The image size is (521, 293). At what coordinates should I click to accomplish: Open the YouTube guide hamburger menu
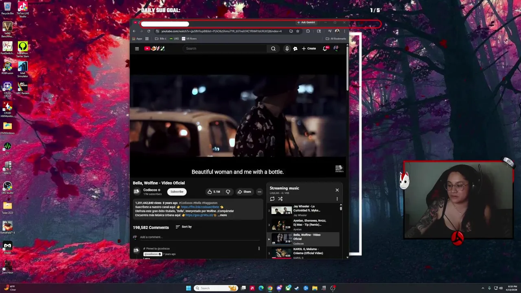[137, 48]
